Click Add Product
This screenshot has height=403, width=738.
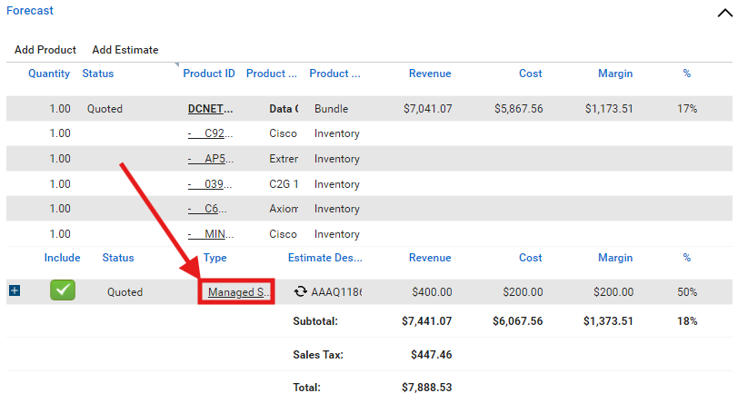pos(45,50)
